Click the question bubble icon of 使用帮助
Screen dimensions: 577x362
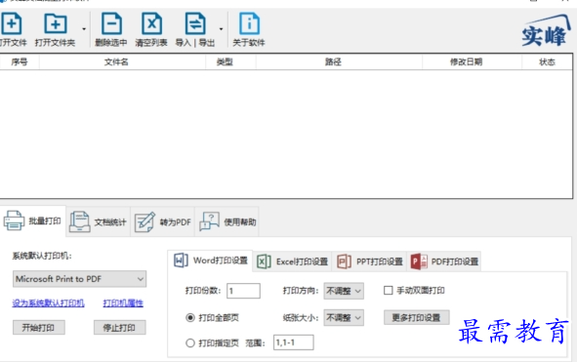pyautogui.click(x=209, y=221)
